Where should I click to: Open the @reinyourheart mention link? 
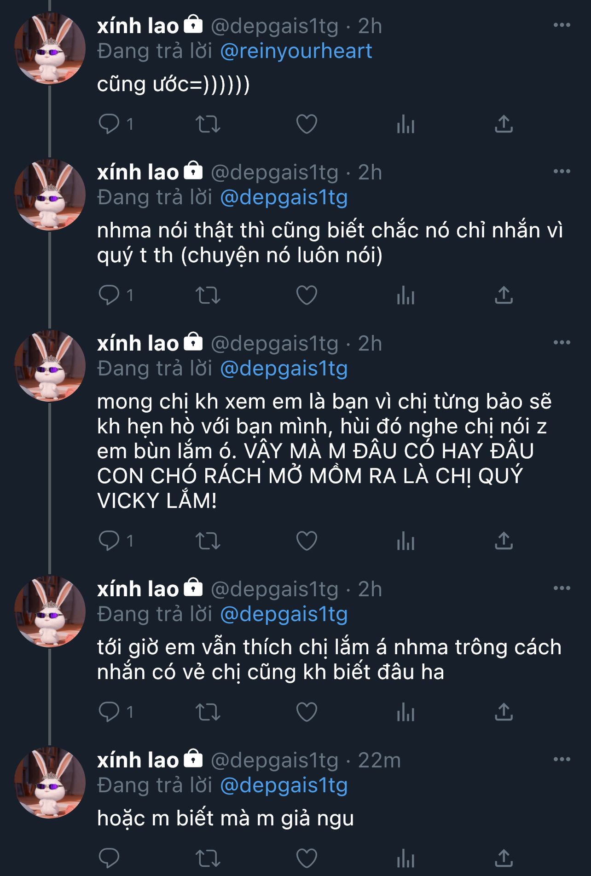click(296, 51)
